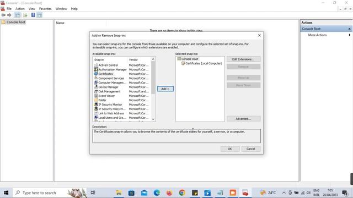The image size is (353, 198).
Task: Click Edit Extensions button
Action: (243, 59)
